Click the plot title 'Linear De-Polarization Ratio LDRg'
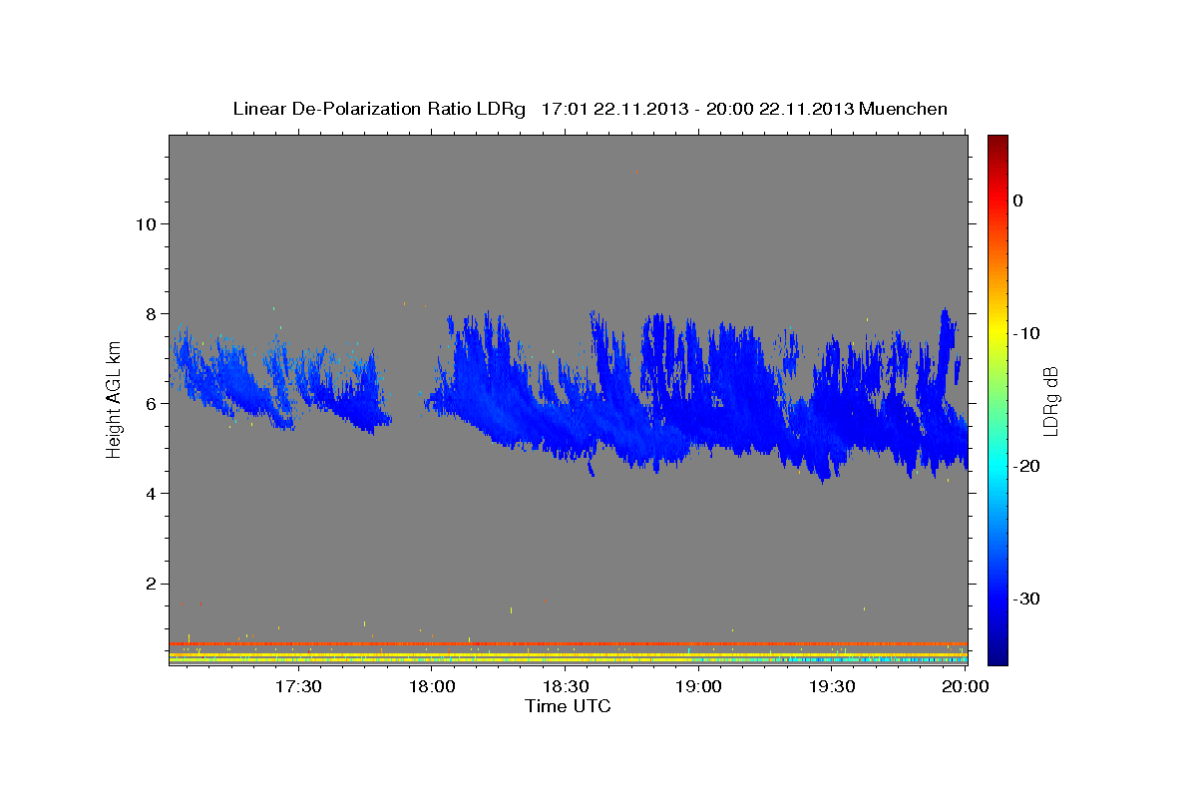This screenshot has width=1197, height=798. point(379,109)
